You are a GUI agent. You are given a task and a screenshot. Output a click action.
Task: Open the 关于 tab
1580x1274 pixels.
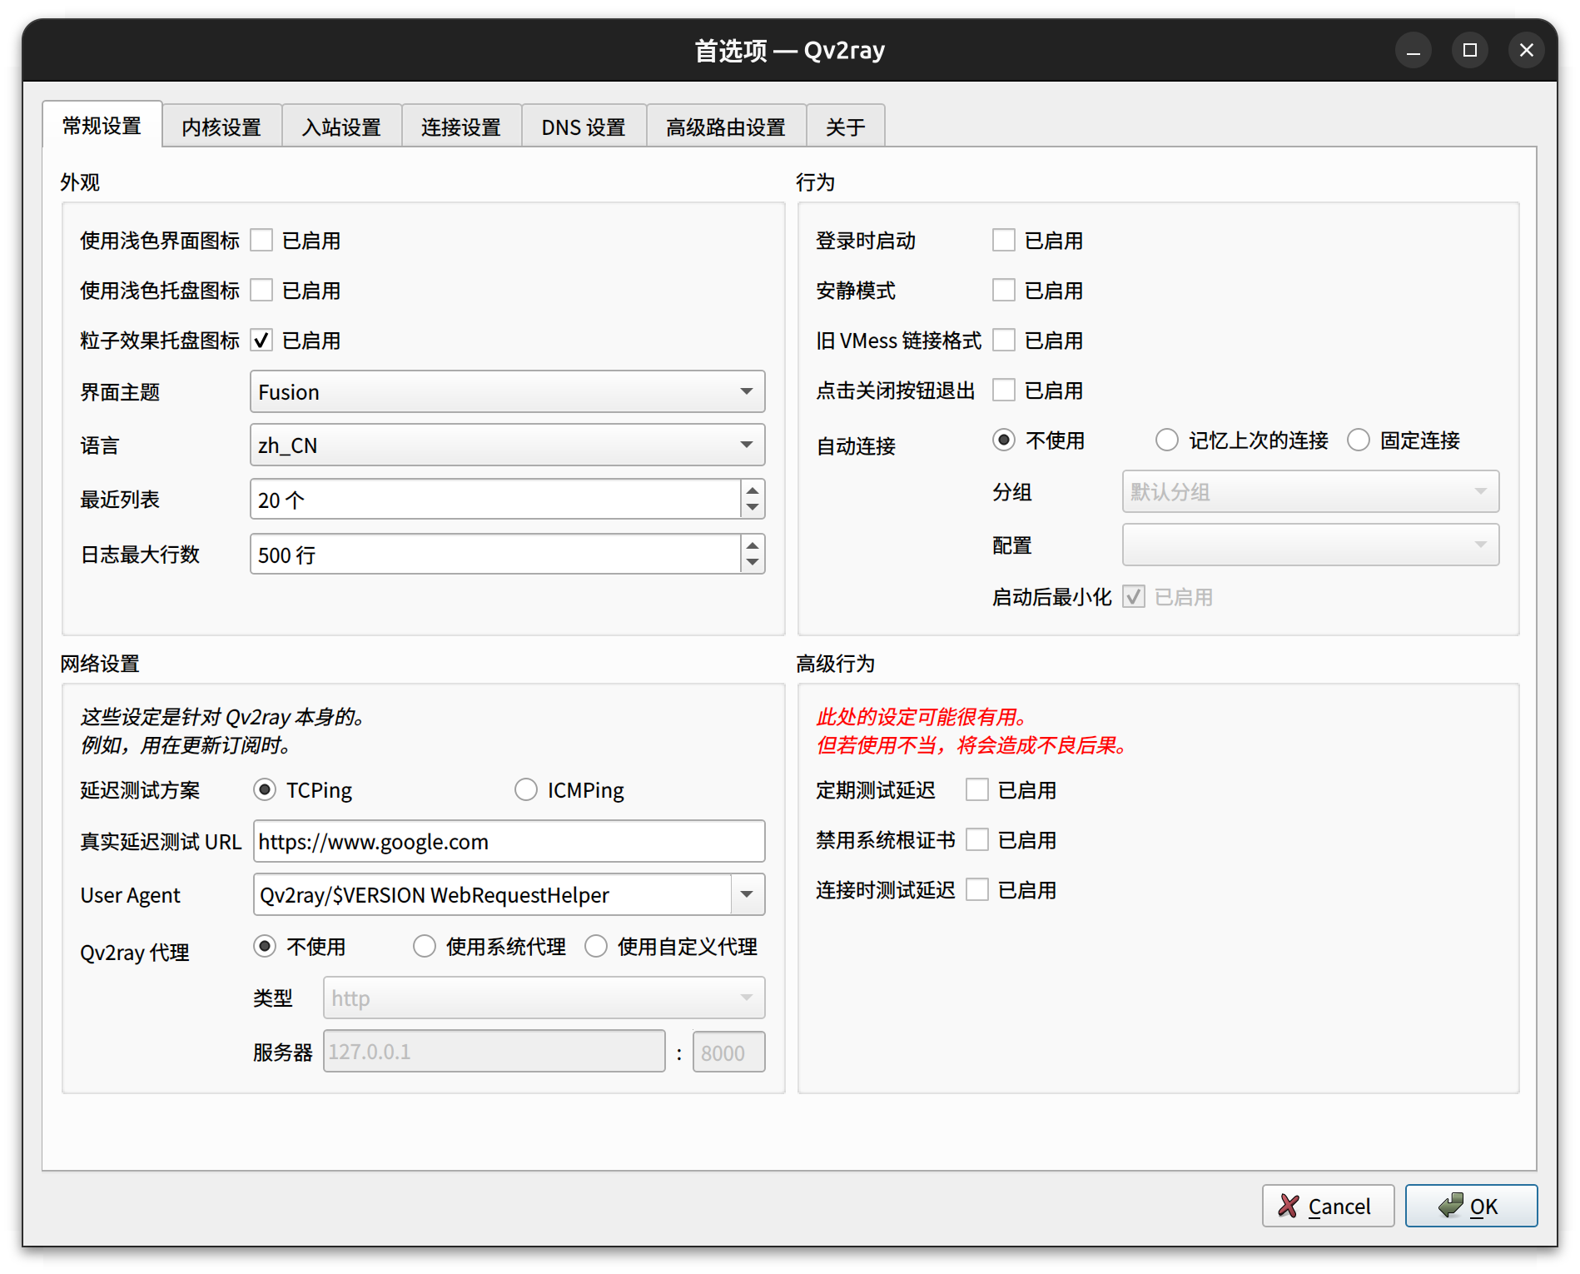click(x=846, y=127)
